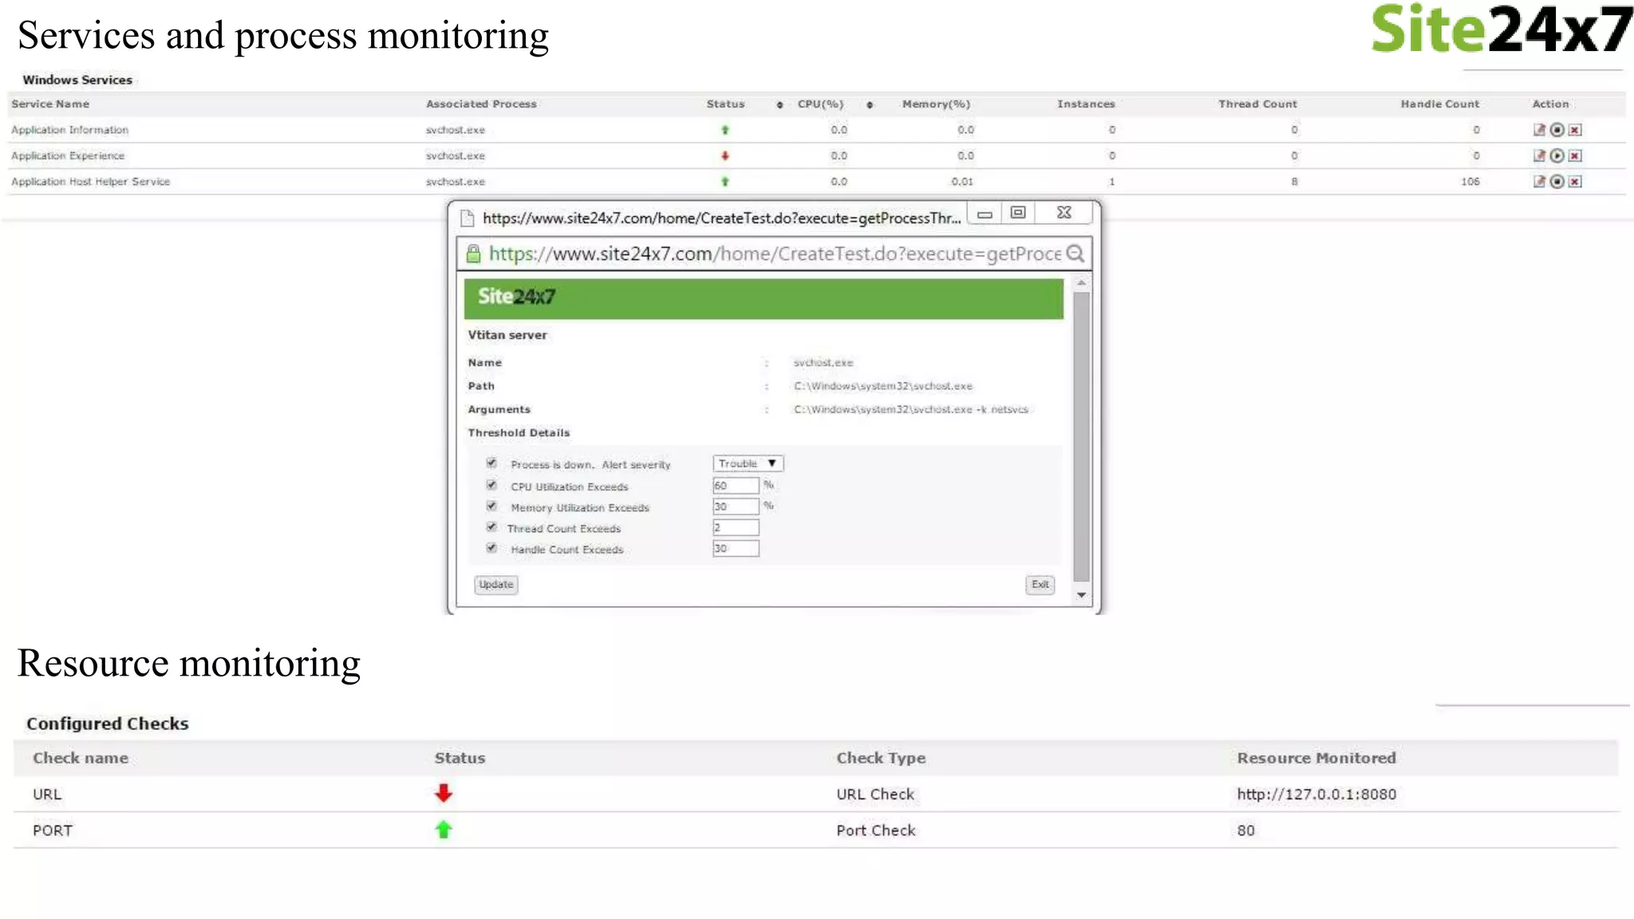
Task: Toggle the CPU Utilization Exceeds checkbox
Action: [491, 485]
